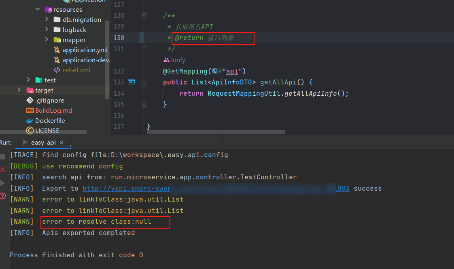Click the @return Javadoc tag
454x269 pixels.
[189, 38]
